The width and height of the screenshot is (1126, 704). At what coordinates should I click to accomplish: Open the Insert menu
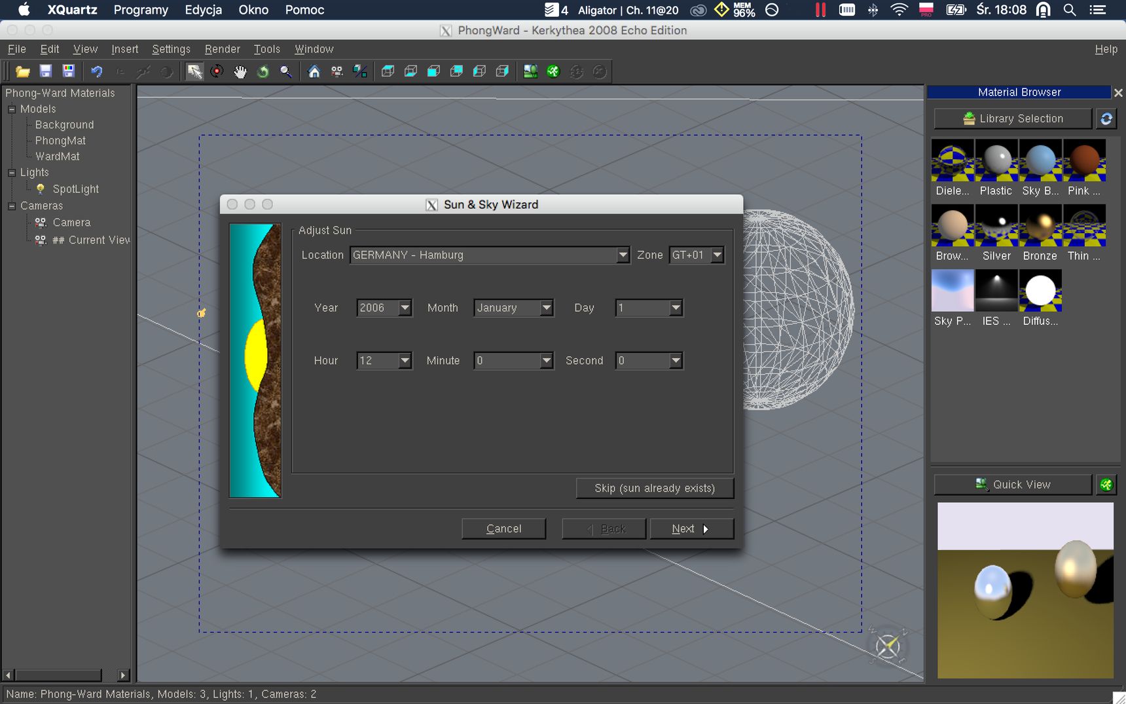pos(124,49)
